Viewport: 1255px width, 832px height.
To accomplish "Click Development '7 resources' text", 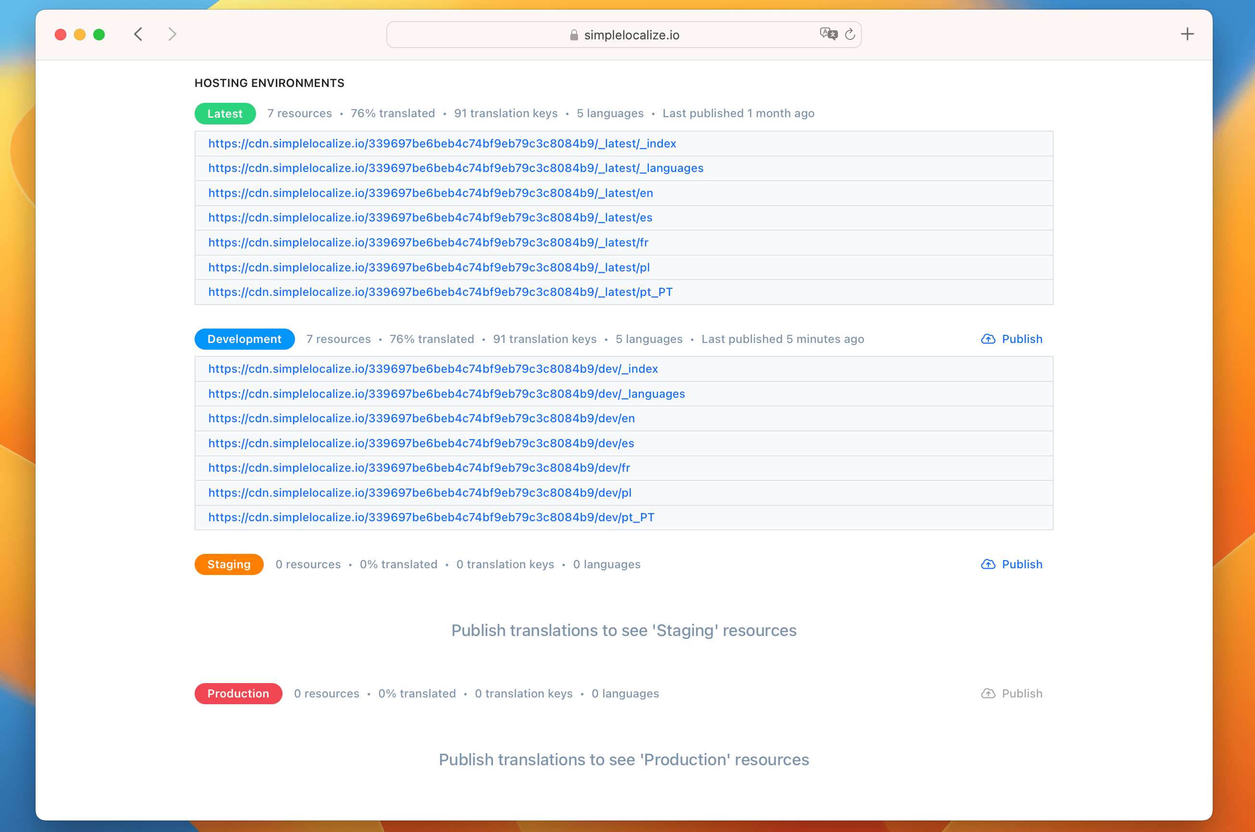I will [x=339, y=339].
